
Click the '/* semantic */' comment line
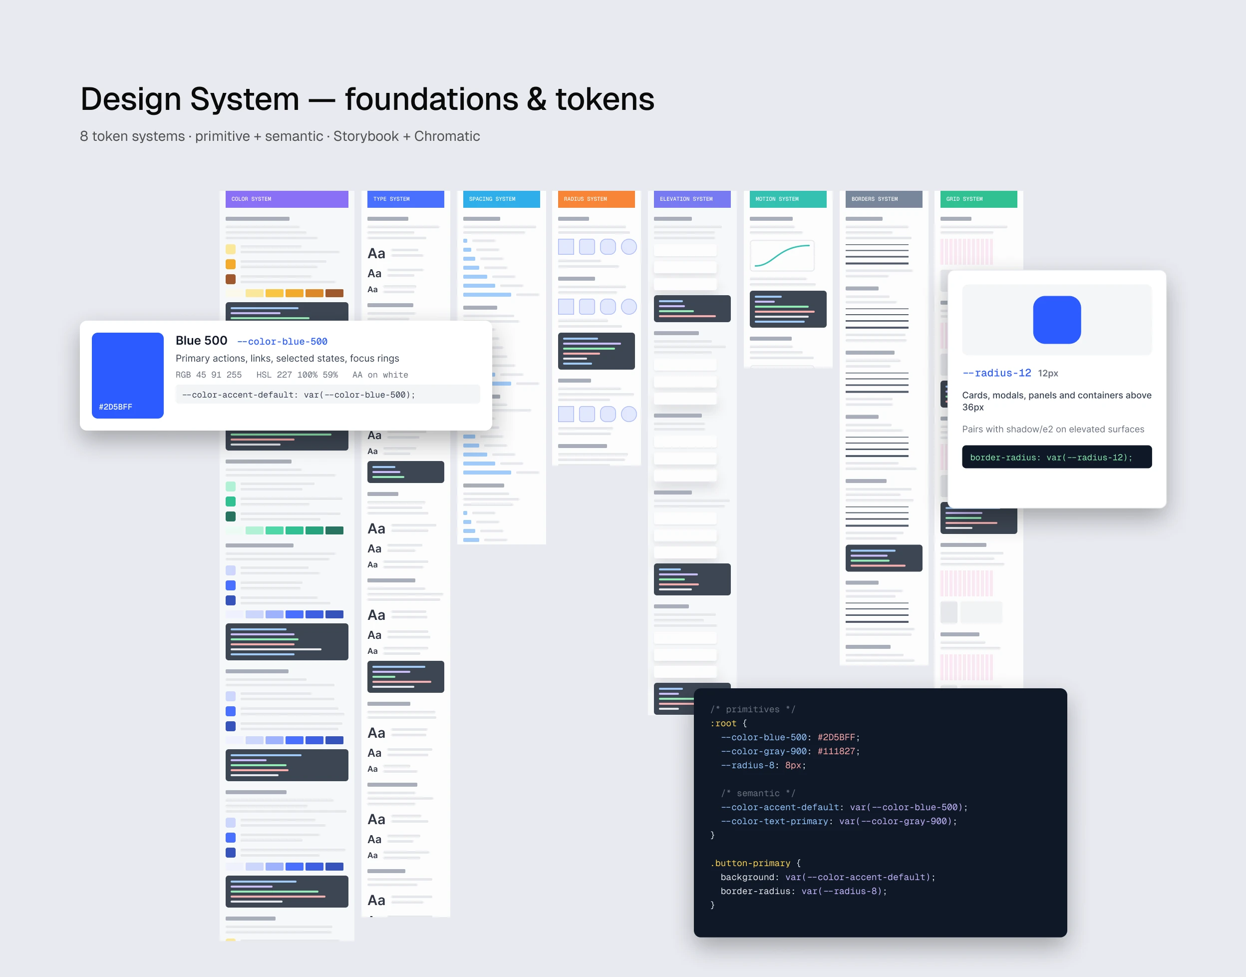coord(758,793)
